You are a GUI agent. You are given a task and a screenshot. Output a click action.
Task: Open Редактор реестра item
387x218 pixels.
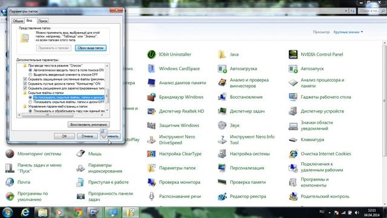(242, 196)
